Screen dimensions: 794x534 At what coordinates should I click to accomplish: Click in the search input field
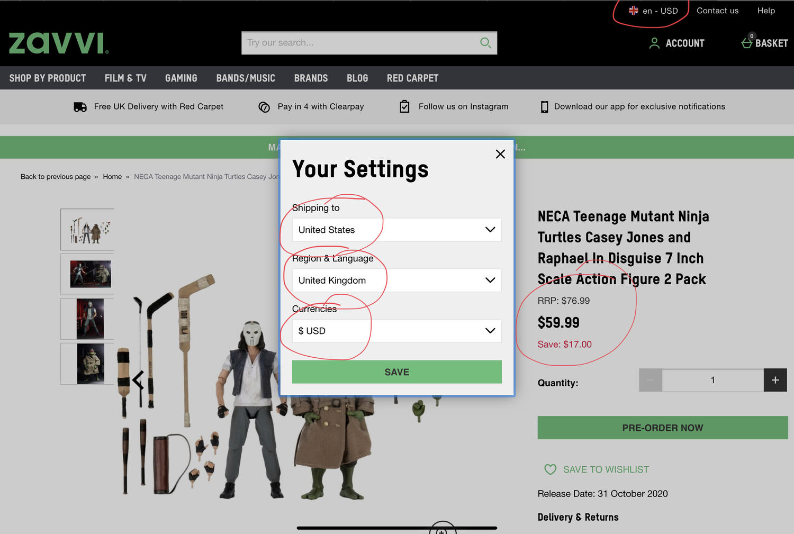pos(360,43)
